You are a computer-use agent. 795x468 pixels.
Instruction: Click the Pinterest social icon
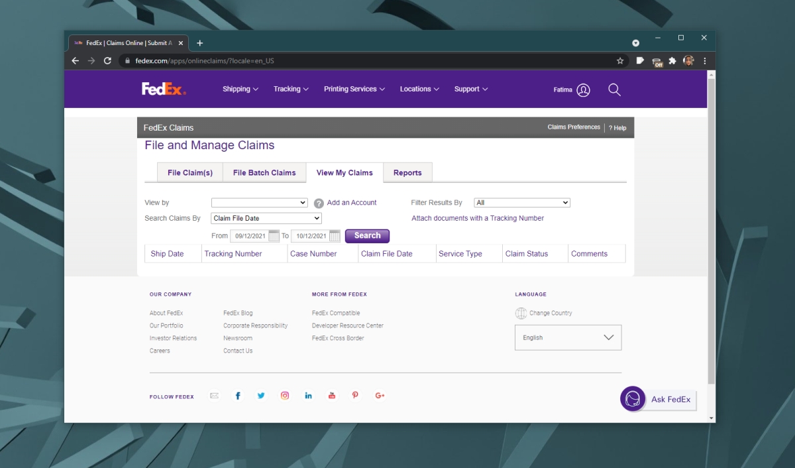coord(355,396)
